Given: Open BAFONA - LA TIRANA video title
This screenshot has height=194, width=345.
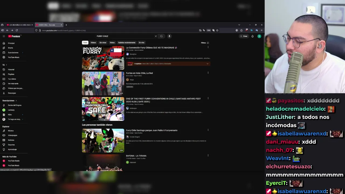Looking at the screenshot, I should pos(136,156).
